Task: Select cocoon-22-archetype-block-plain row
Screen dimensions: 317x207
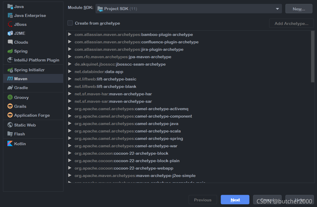Action: tap(189, 161)
